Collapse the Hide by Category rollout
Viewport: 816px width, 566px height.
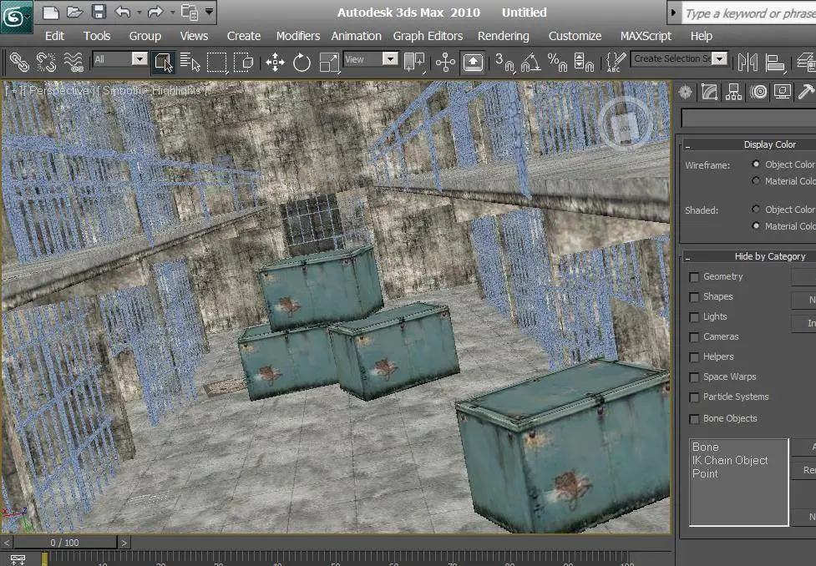pyautogui.click(x=688, y=257)
